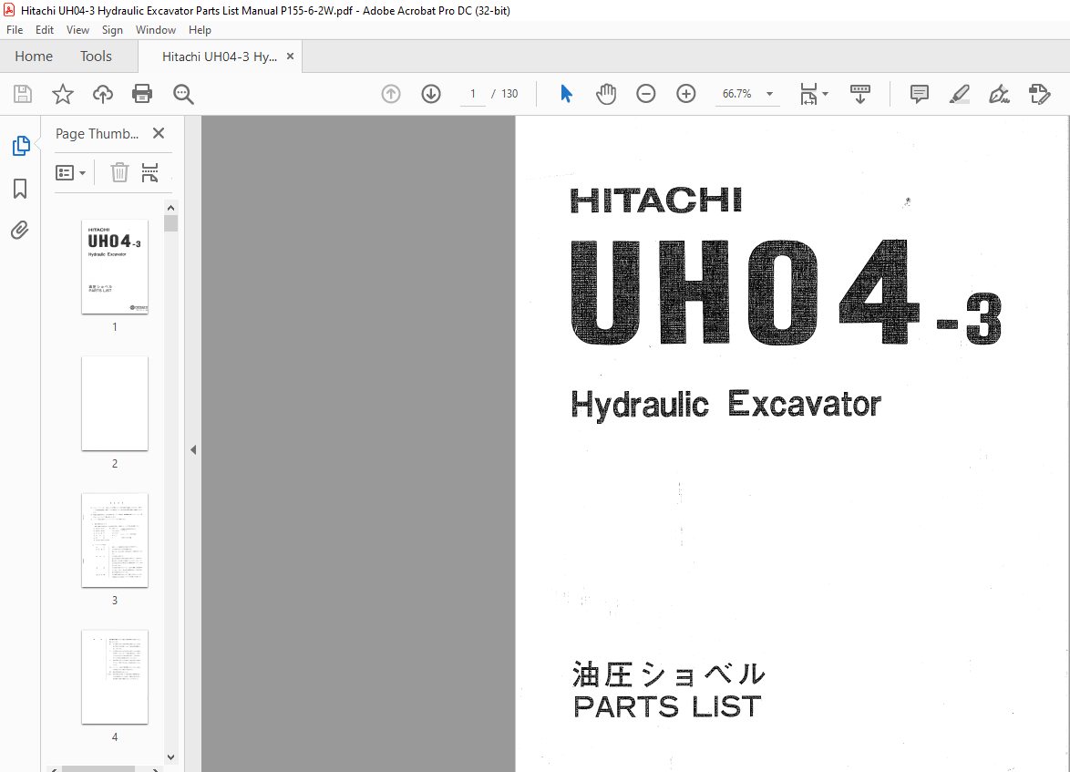
Task: Select page 3 thumbnail
Action: click(115, 540)
